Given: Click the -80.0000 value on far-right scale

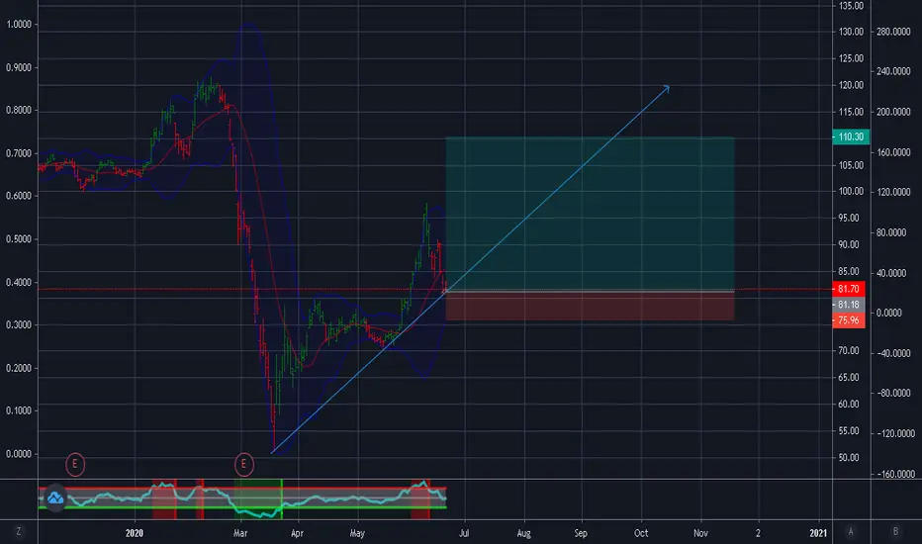Looking at the screenshot, I should [893, 393].
